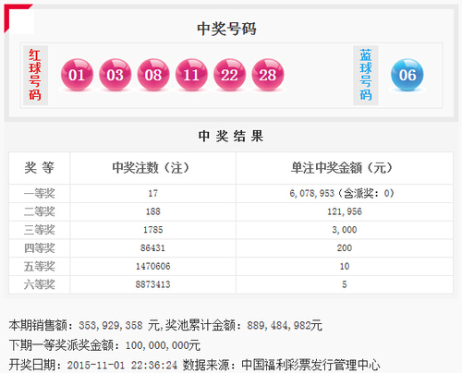Click sixth prize winner count 8873413
The image size is (462, 373).
point(153,284)
